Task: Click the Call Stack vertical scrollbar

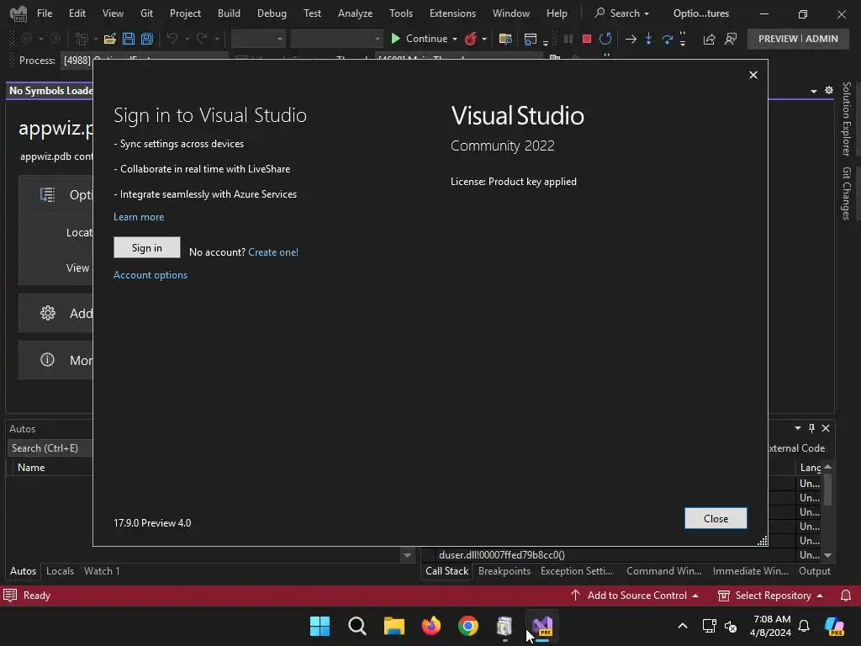Action: (x=827, y=511)
